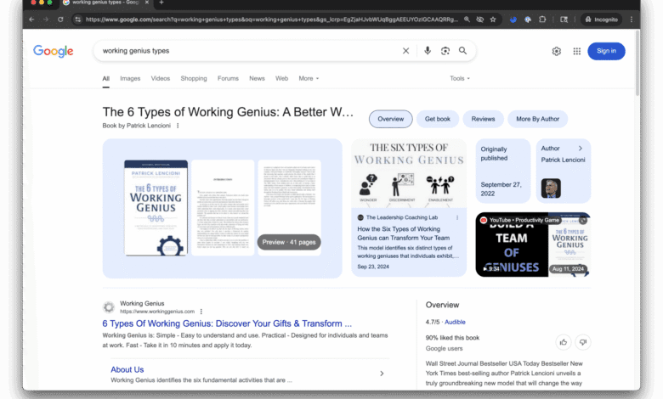663x399 pixels.
Task: Open the Google apps grid
Action: pyautogui.click(x=577, y=52)
